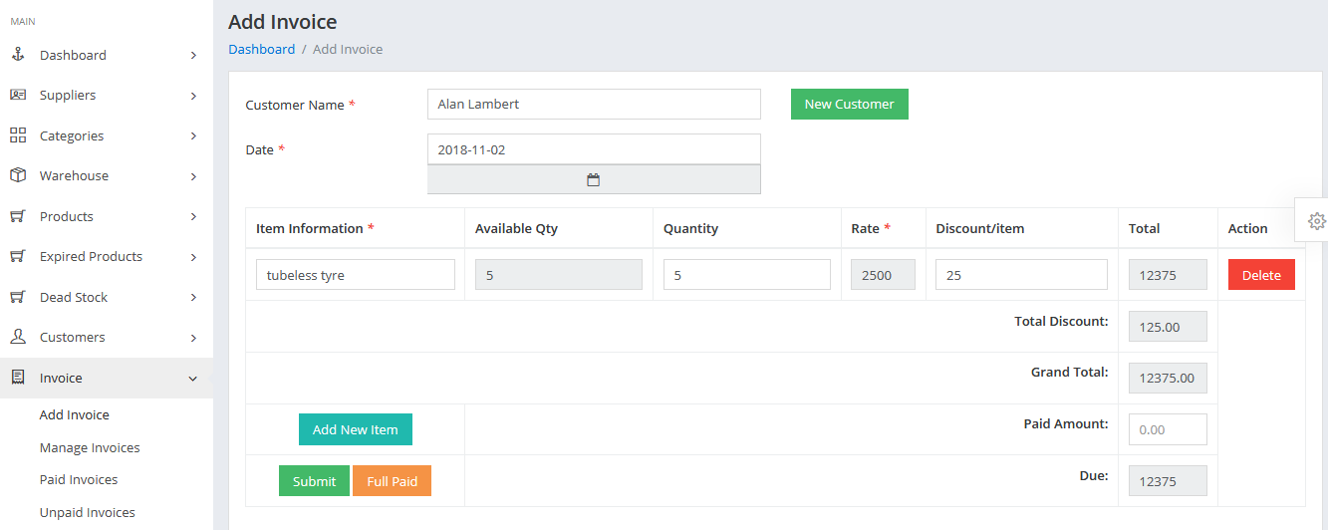Open the settings gear panel
This screenshot has width=1328, height=530.
(1316, 221)
